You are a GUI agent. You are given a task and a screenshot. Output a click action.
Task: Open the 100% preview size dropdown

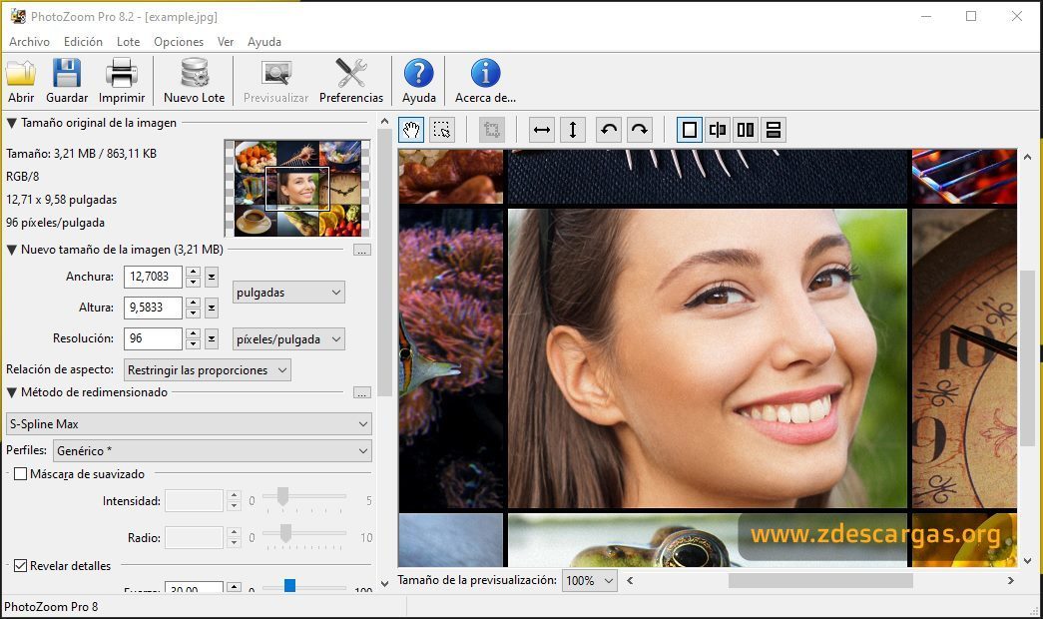(x=590, y=580)
